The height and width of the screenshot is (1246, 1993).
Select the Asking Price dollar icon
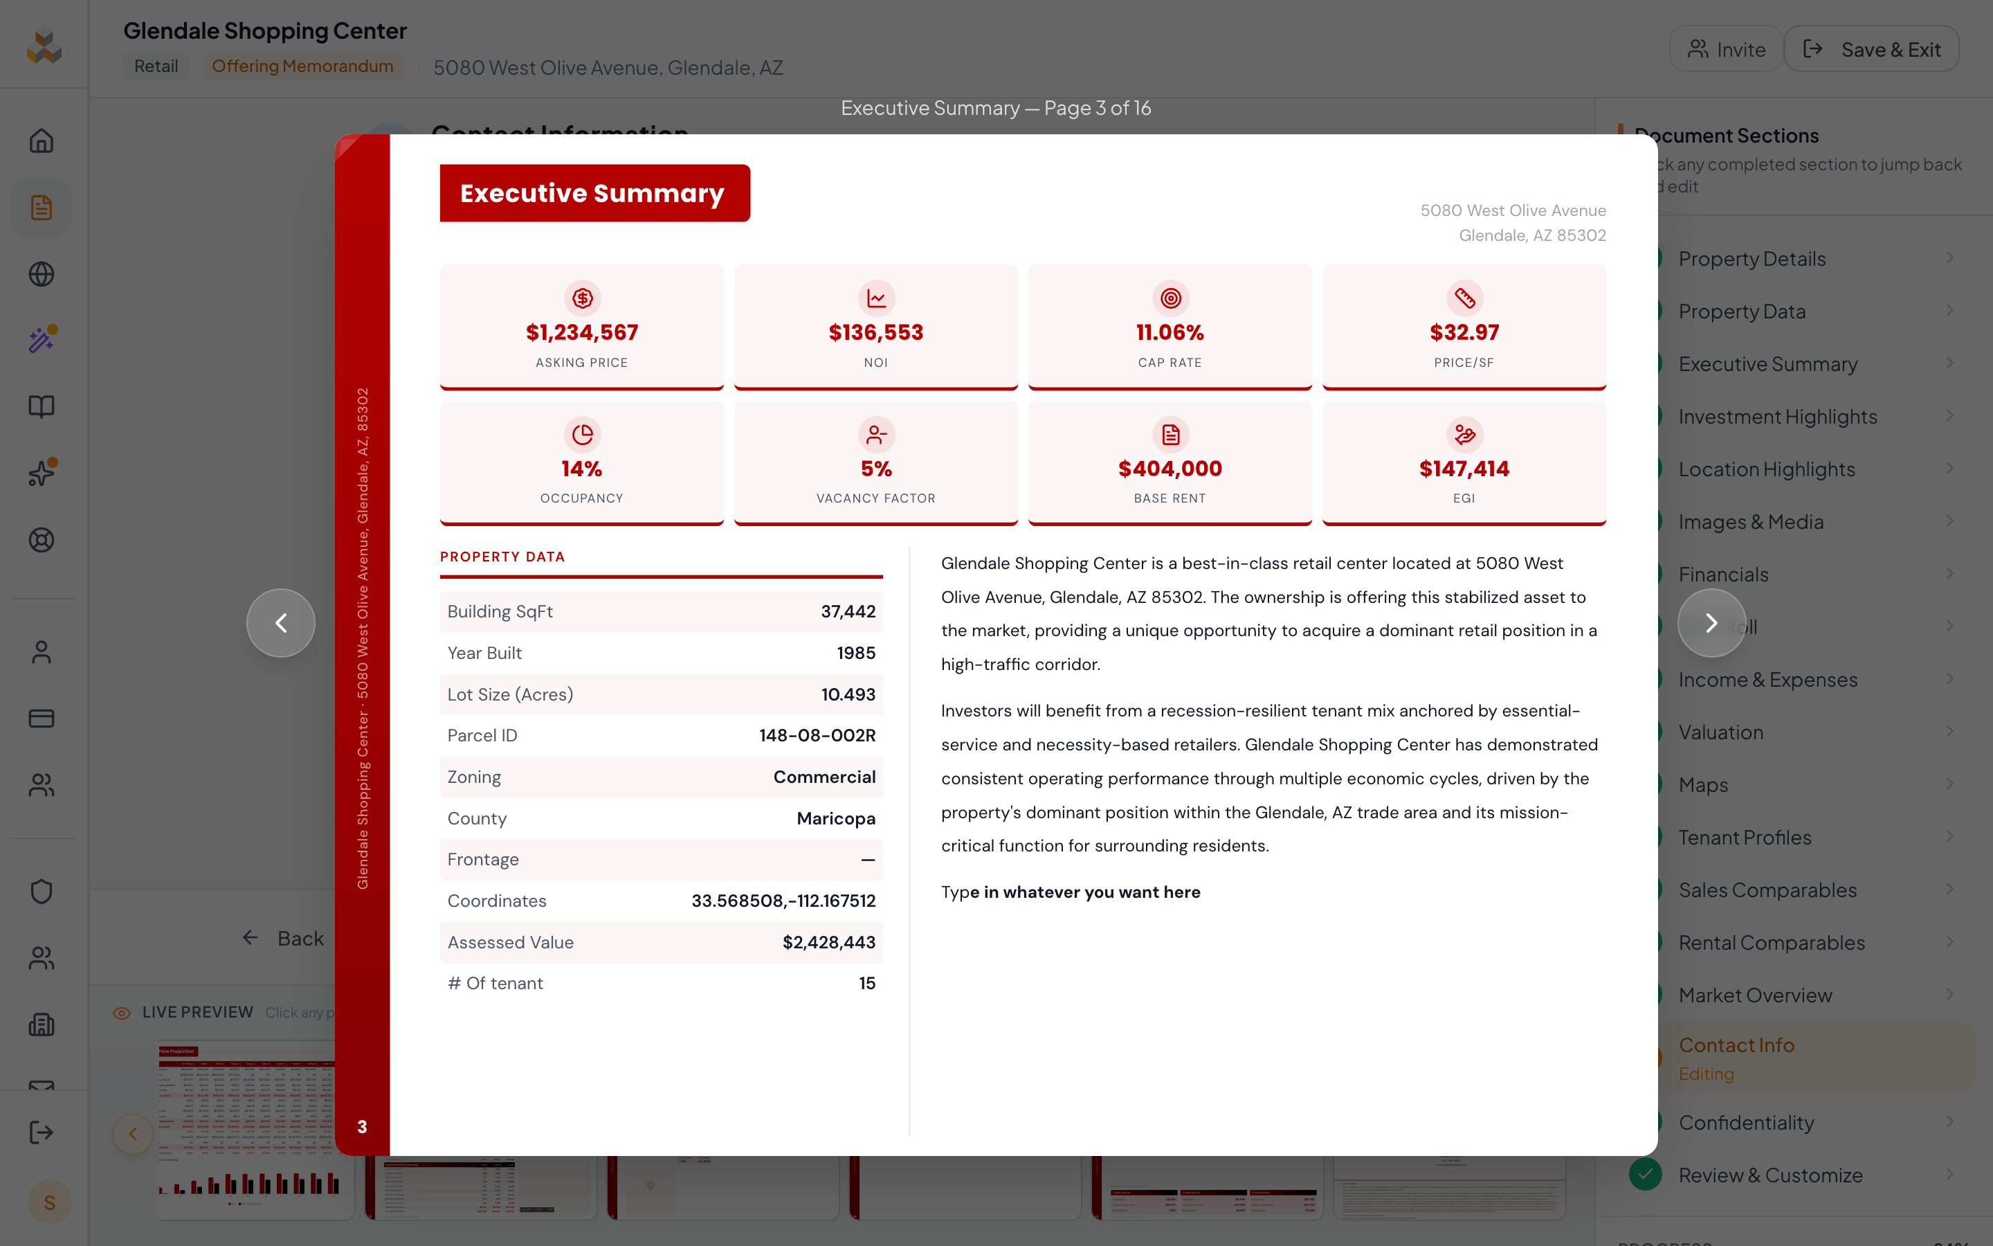pyautogui.click(x=582, y=298)
